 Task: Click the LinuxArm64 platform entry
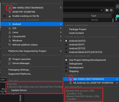[x=32, y=36]
